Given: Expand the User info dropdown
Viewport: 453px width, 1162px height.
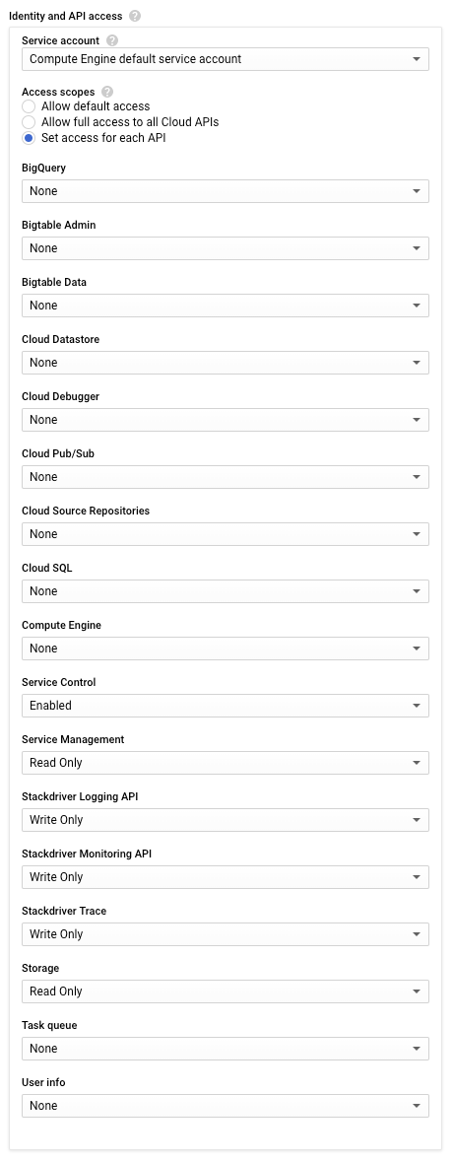Looking at the screenshot, I should click(225, 1106).
